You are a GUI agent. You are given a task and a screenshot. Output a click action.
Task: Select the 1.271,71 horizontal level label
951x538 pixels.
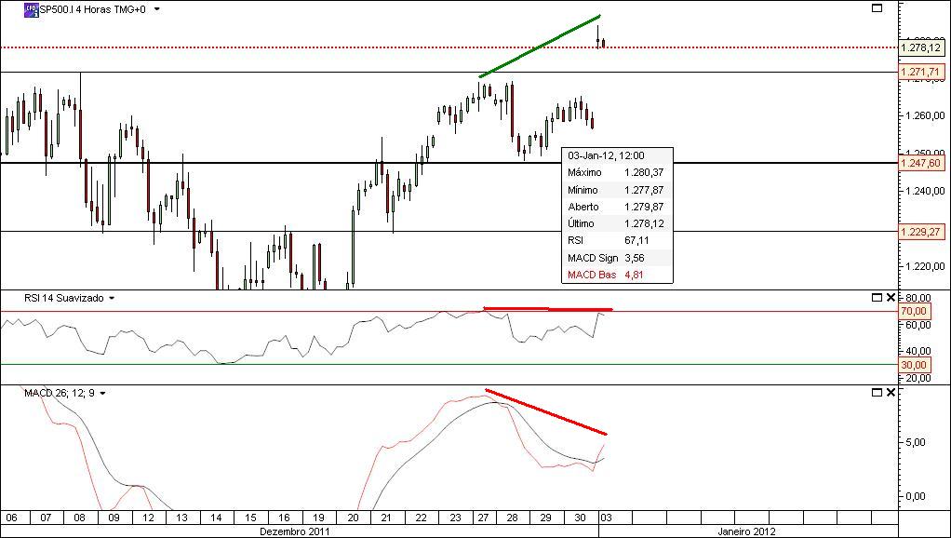tap(921, 73)
